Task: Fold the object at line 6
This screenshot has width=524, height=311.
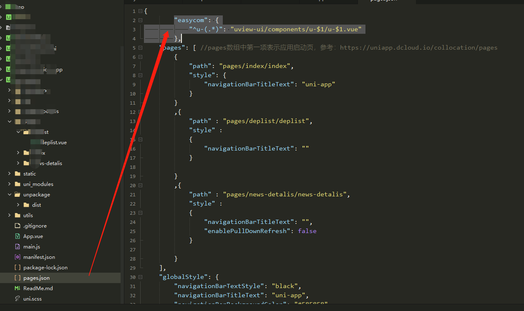Action: pyautogui.click(x=140, y=57)
